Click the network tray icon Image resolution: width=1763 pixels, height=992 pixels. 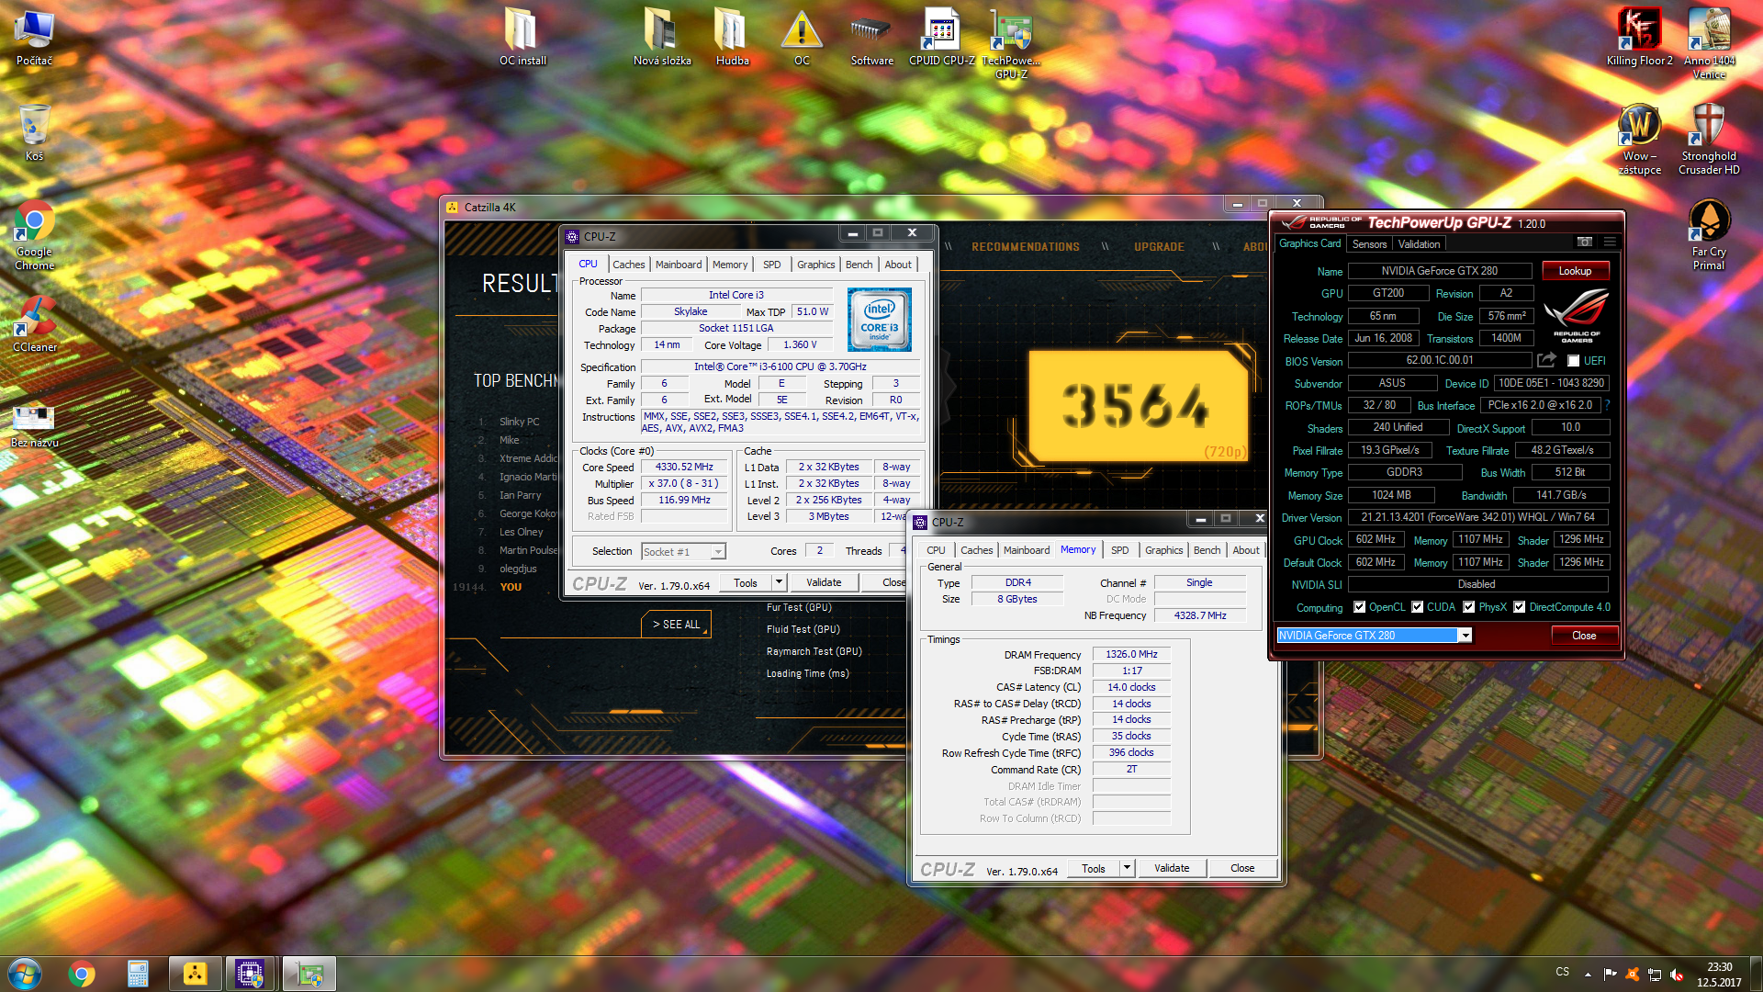[x=1655, y=975]
